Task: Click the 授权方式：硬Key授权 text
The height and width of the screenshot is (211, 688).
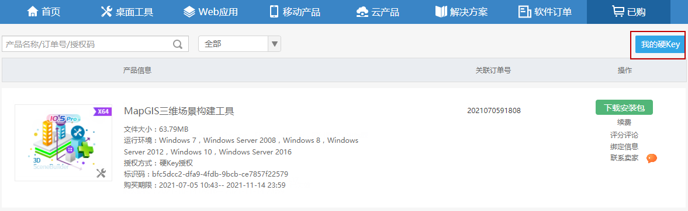Action: (158, 163)
